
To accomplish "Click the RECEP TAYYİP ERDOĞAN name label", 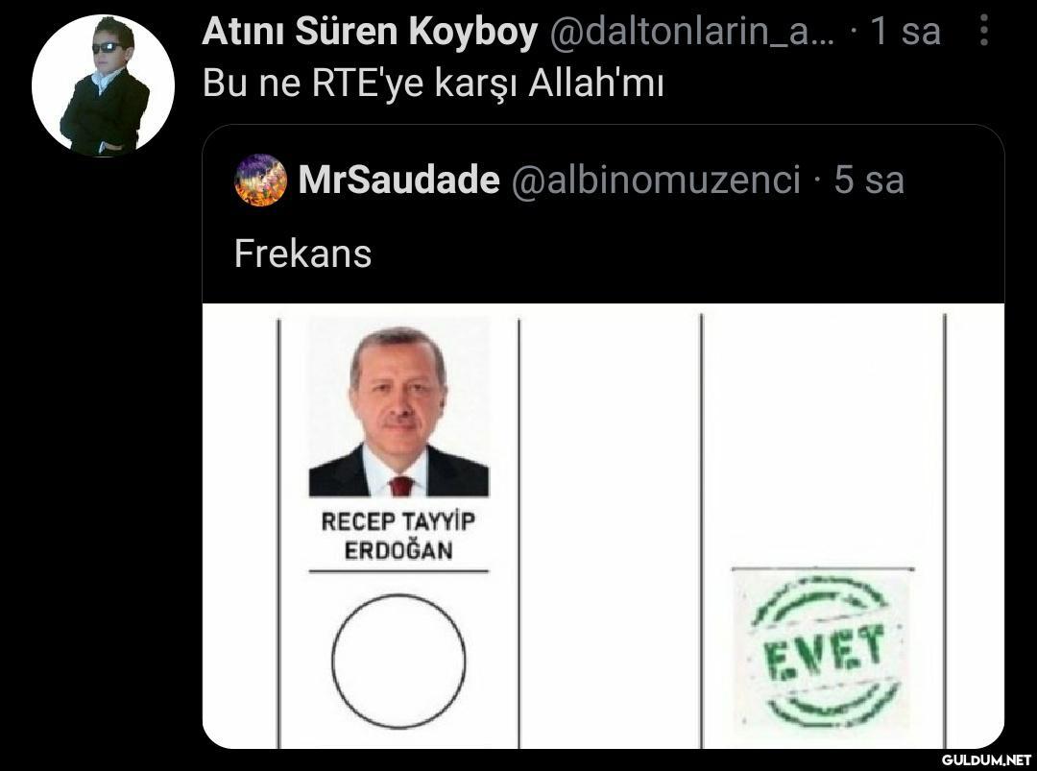I will (398, 536).
